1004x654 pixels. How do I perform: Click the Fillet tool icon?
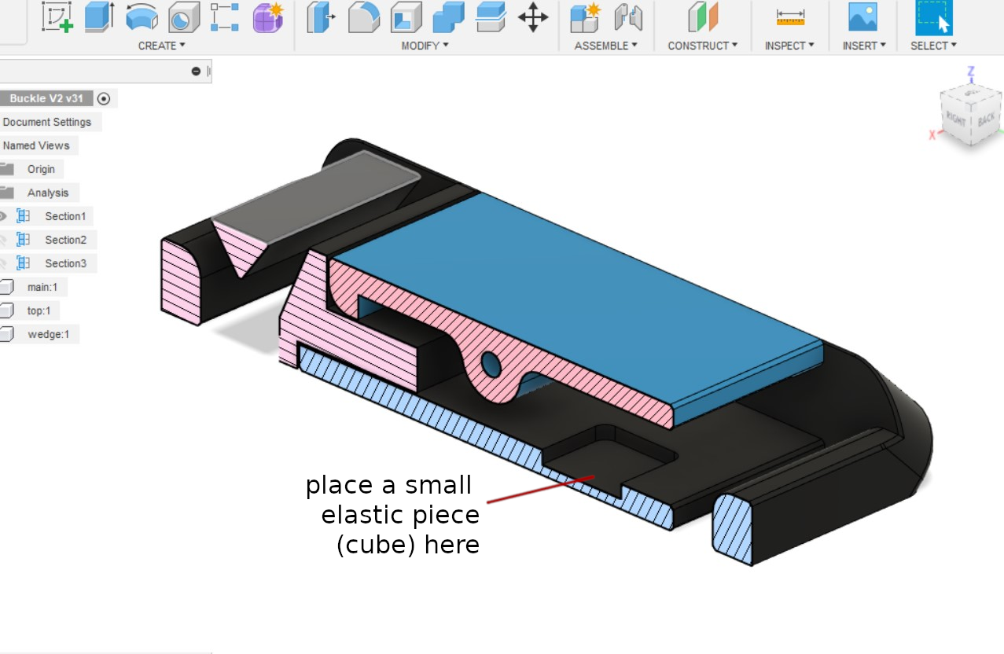pyautogui.click(x=363, y=17)
